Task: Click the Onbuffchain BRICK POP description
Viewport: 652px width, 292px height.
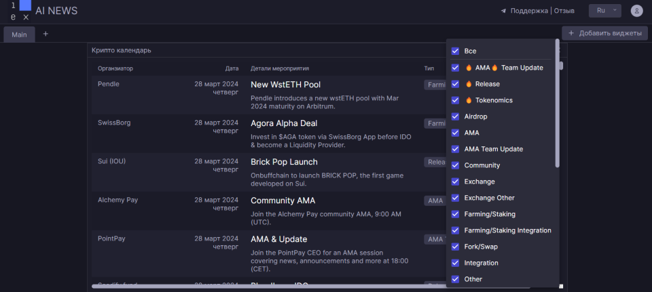Action: click(327, 180)
